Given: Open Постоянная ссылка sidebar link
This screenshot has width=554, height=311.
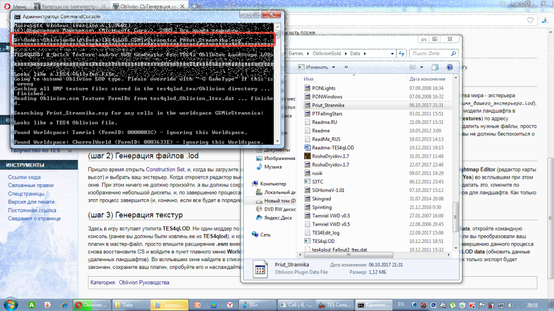Looking at the screenshot, I should pyautogui.click(x=32, y=210).
